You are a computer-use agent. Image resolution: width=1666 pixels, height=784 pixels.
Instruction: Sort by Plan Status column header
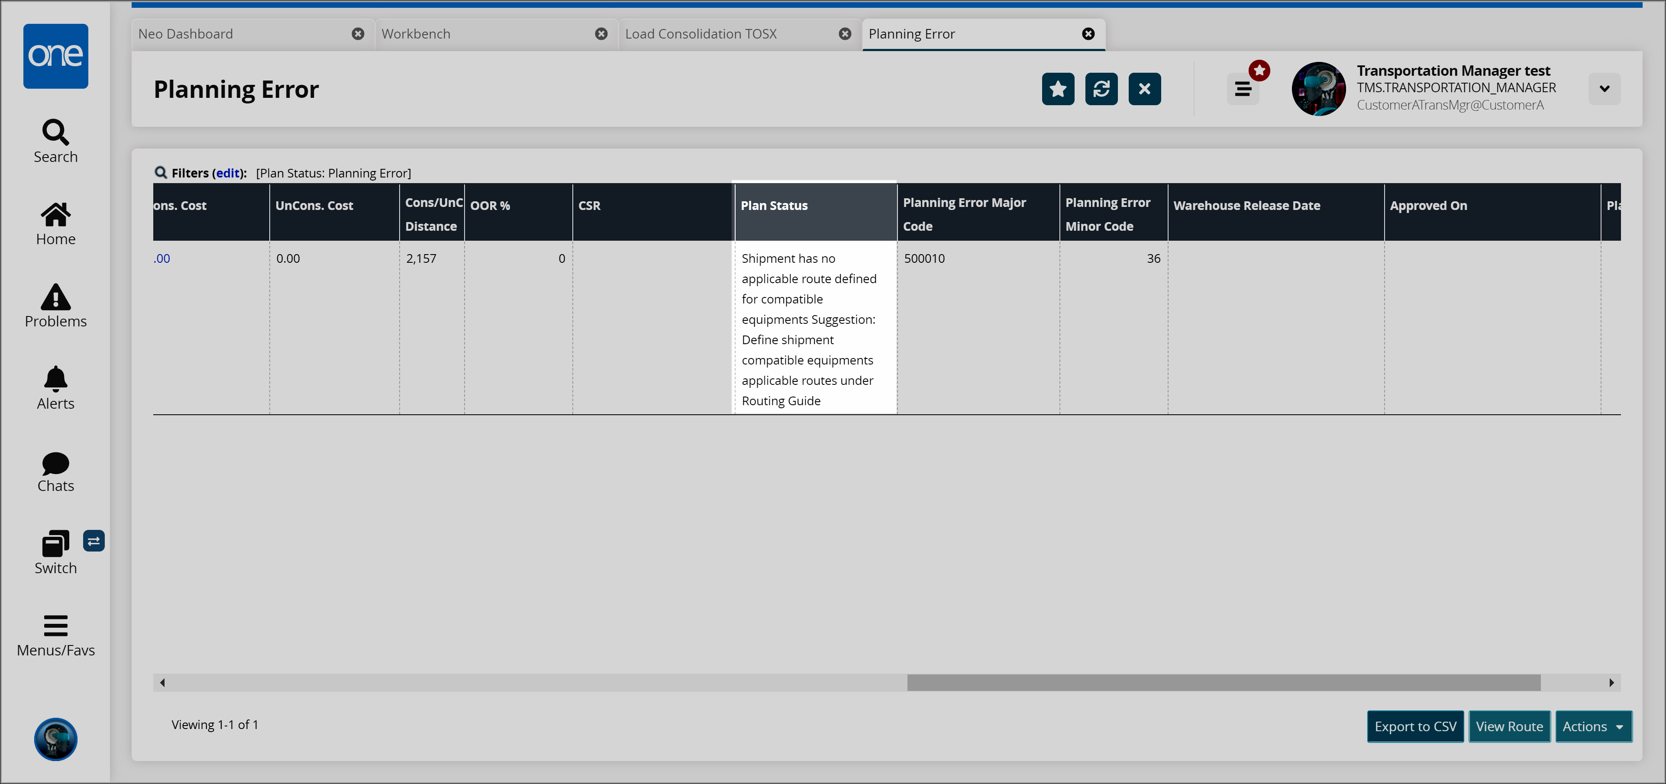click(774, 206)
